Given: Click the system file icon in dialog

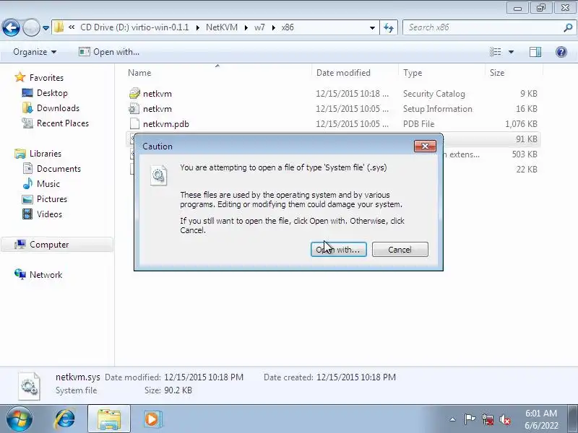Looking at the screenshot, I should tap(158, 175).
